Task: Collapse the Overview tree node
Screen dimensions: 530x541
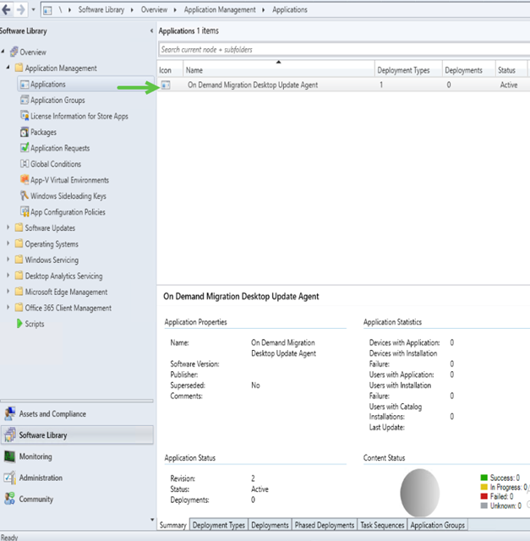Action: [x=3, y=52]
